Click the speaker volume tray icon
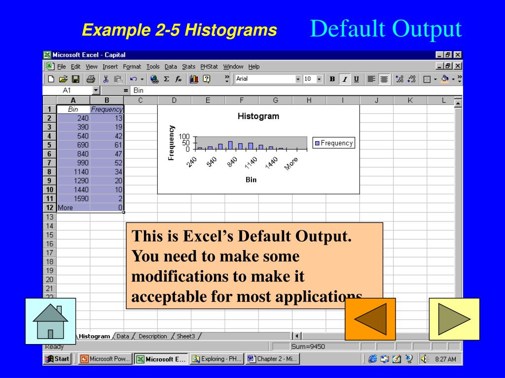 pos(424,359)
